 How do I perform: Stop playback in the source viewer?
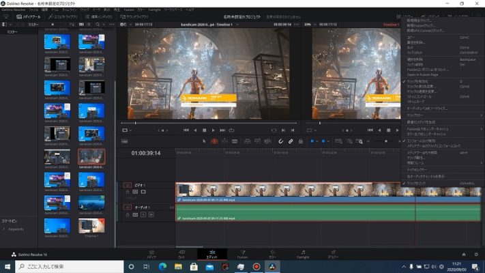coord(204,130)
